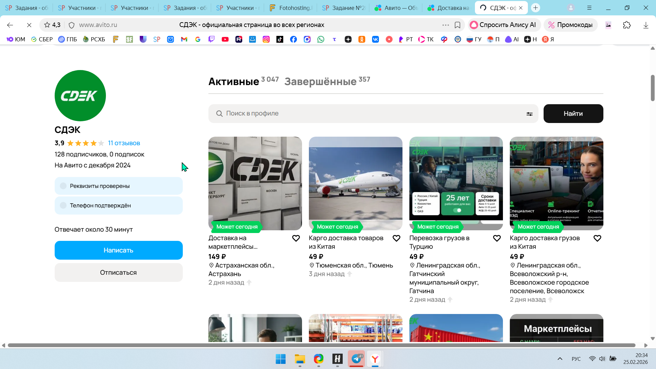This screenshot has height=369, width=656.
Task: Favorite the 'Доставка на маркетплейсы' listing heart
Action: pos(296,238)
